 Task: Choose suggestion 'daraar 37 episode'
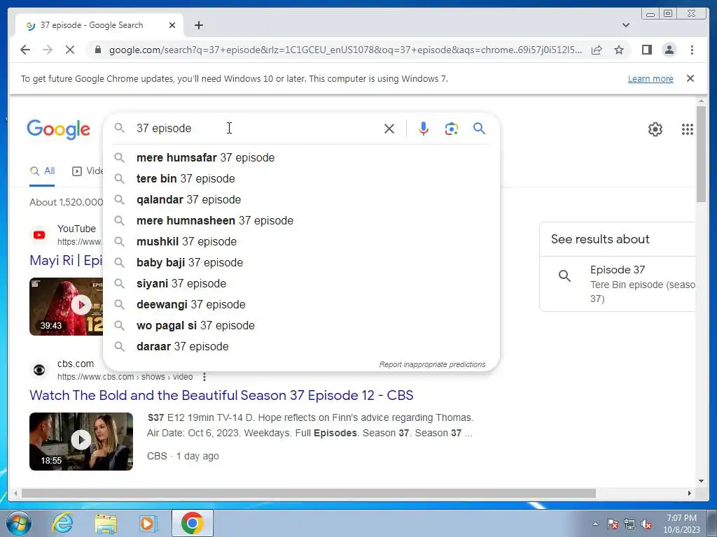301,347
